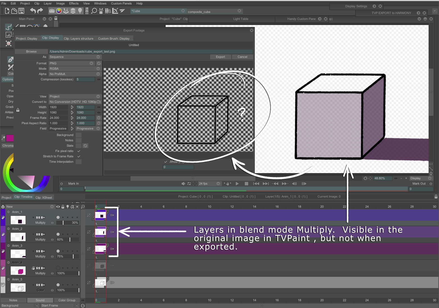Open the color wheel panel icon
Image resolution: width=439 pixels, height=308 pixels.
coord(59,11)
